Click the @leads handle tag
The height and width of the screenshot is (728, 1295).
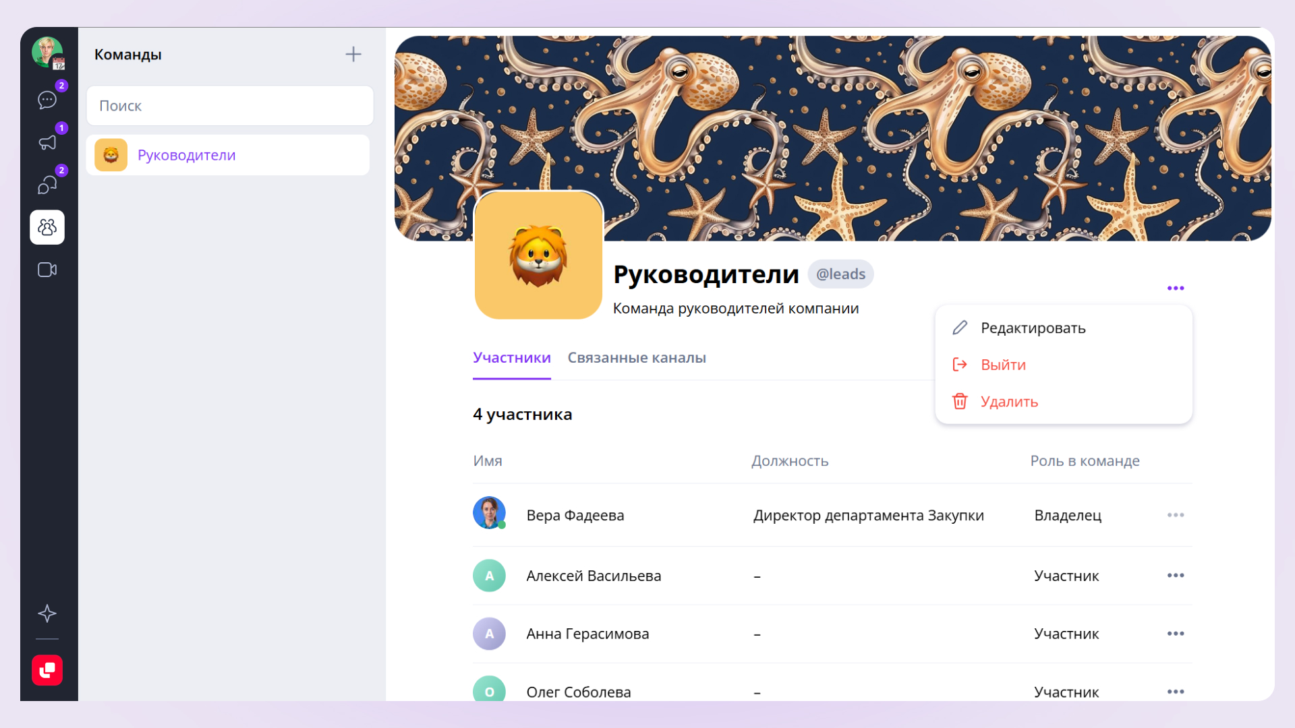pos(840,274)
